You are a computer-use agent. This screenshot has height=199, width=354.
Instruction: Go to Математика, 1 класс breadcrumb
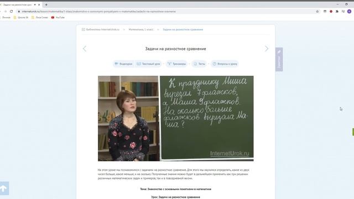tap(141, 29)
